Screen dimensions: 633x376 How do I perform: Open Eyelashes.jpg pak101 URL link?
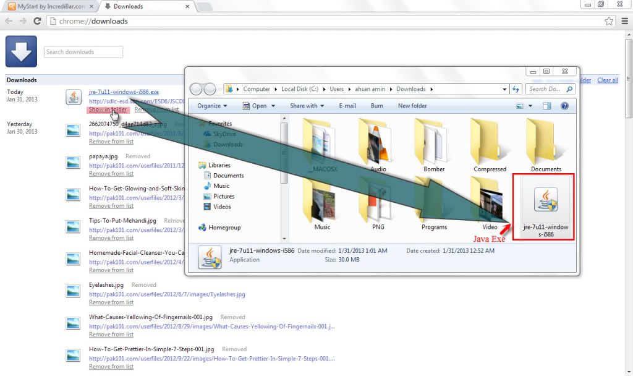167,294
